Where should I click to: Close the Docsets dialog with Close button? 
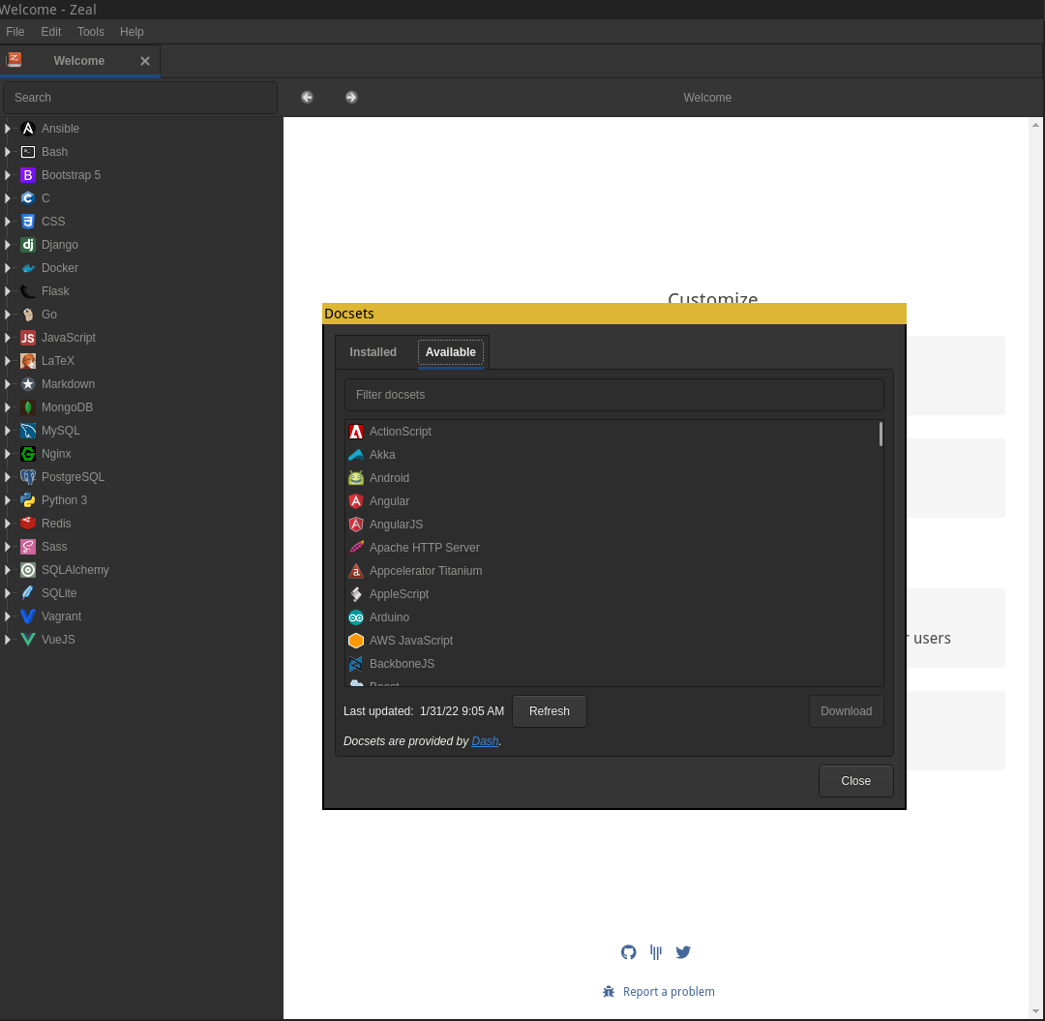point(855,781)
